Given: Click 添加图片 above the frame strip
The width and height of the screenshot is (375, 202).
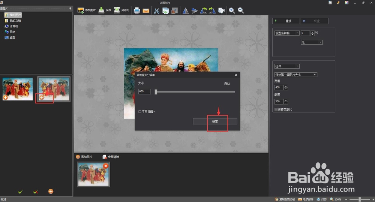Looking at the screenshot, I should [x=84, y=157].
